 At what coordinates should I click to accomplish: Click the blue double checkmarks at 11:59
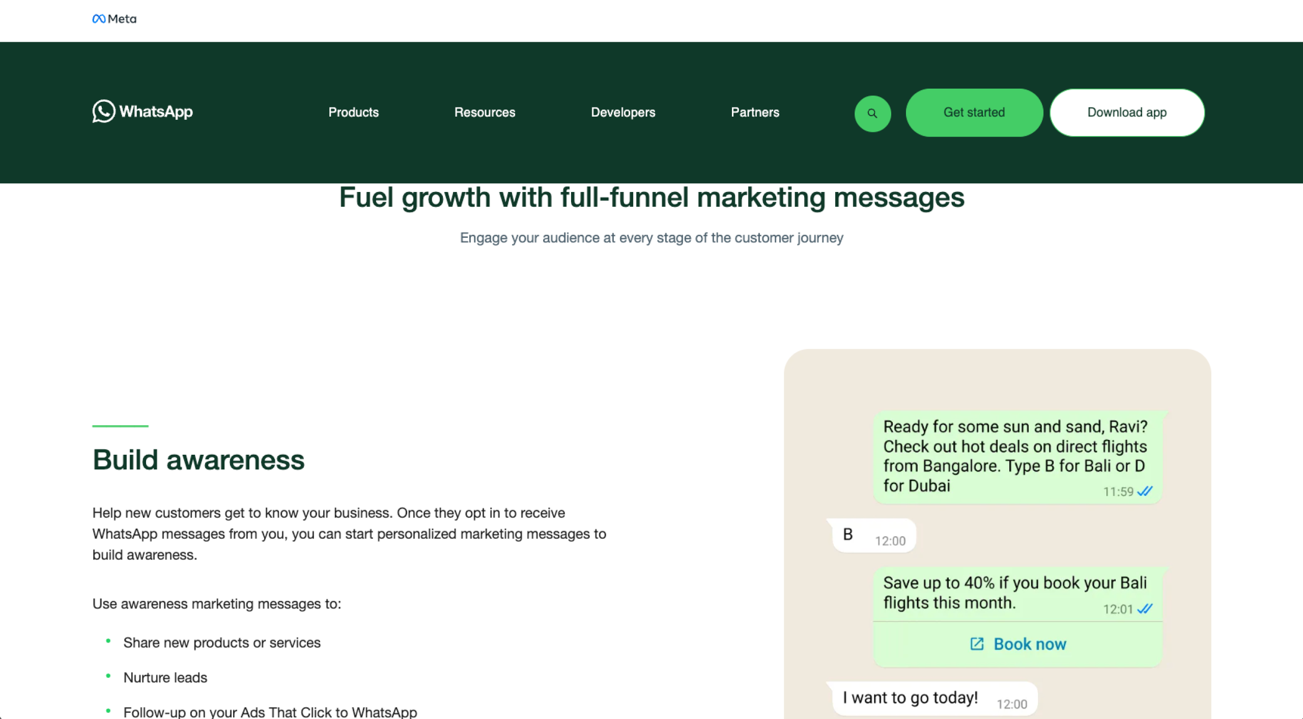[x=1144, y=492]
